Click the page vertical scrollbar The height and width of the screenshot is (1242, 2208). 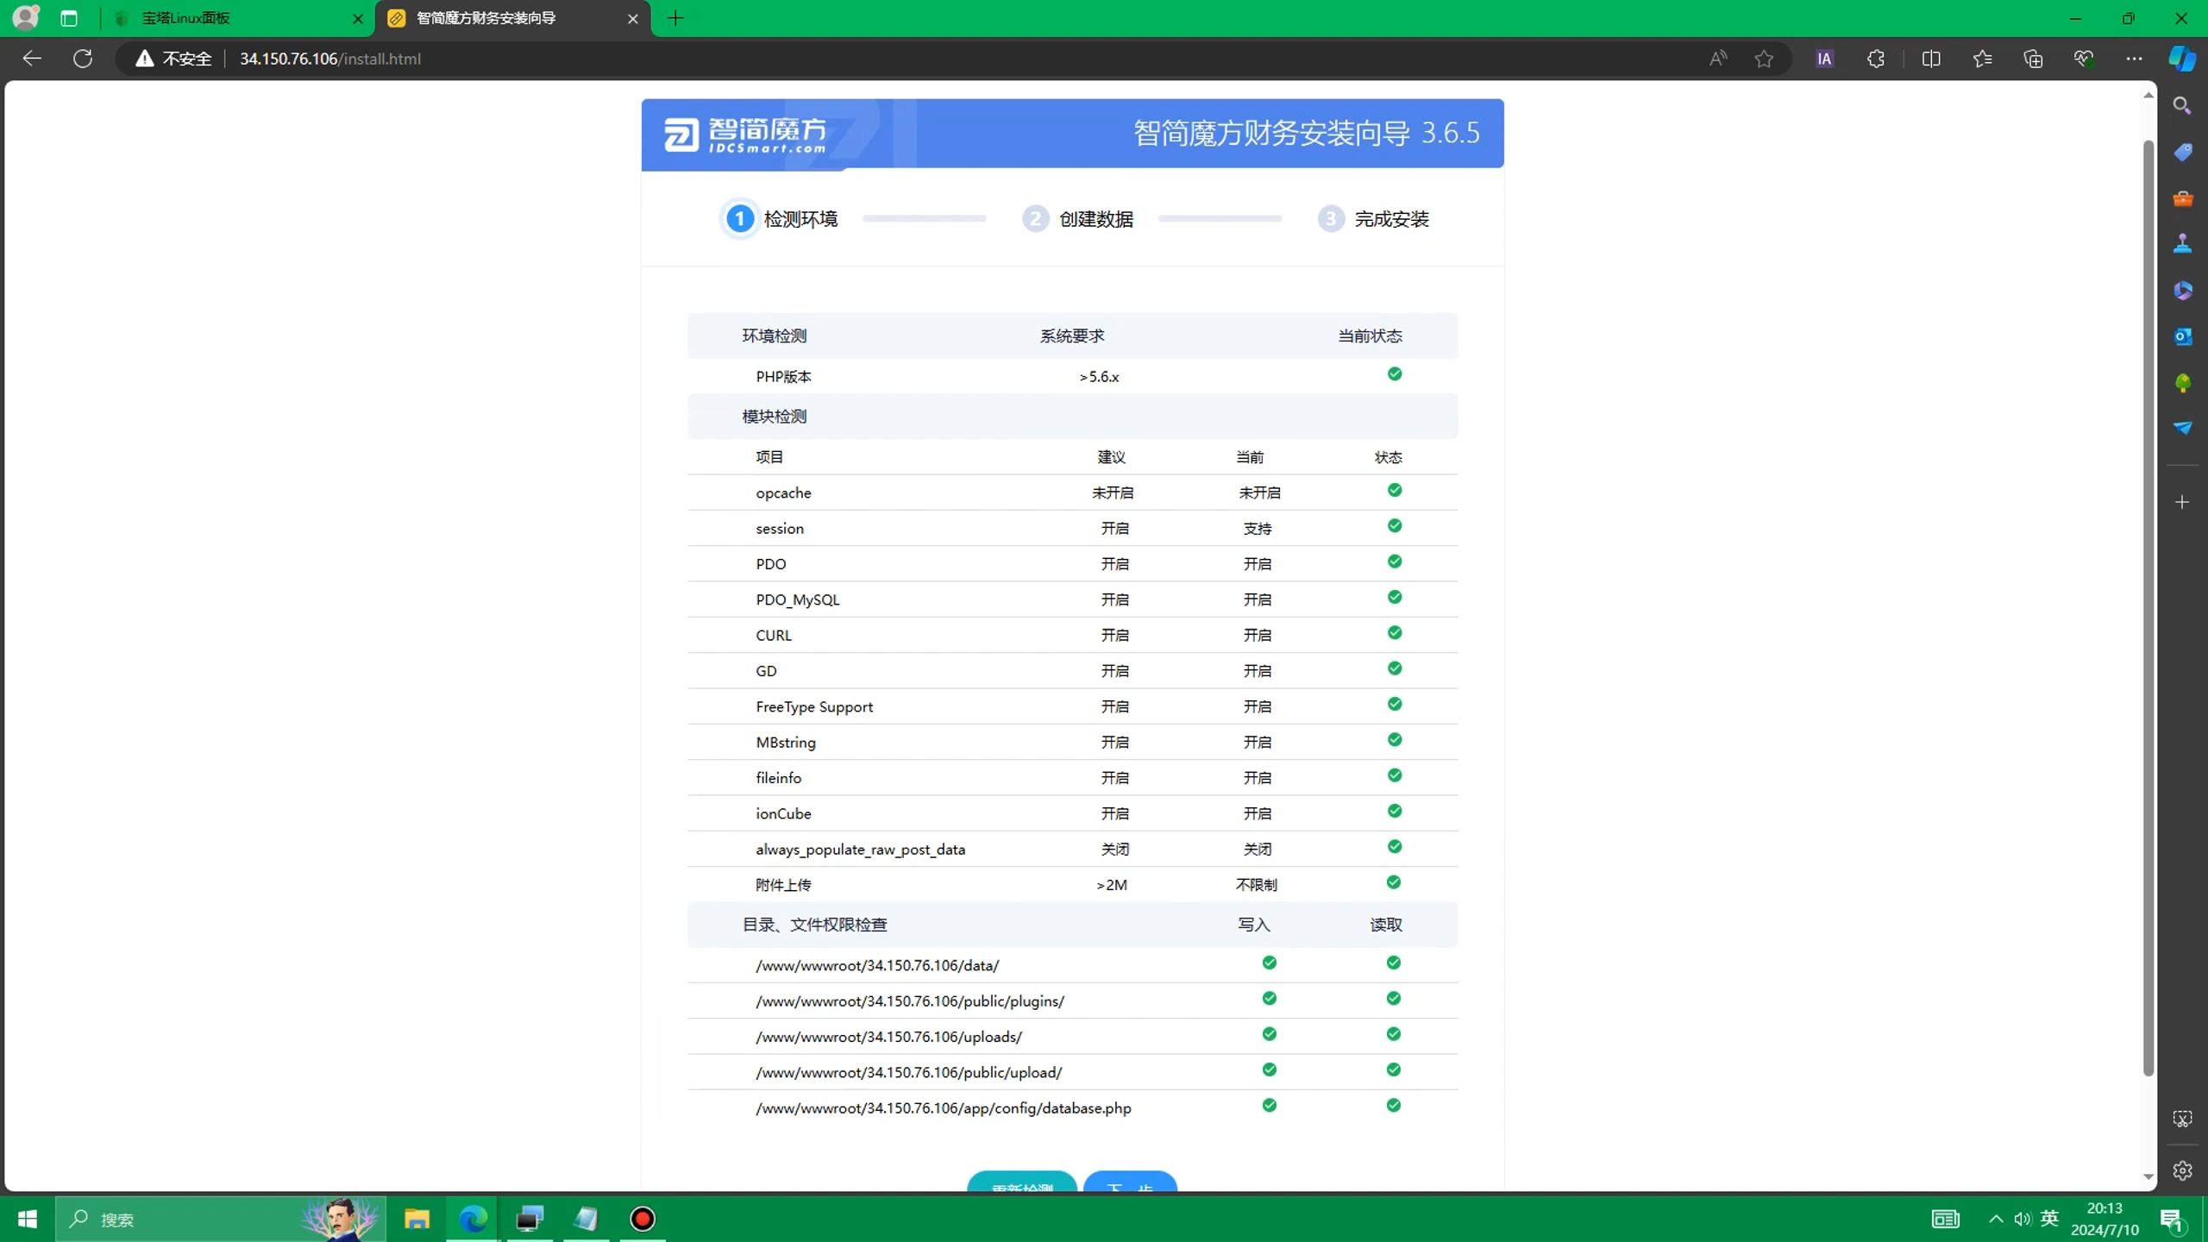(2148, 607)
